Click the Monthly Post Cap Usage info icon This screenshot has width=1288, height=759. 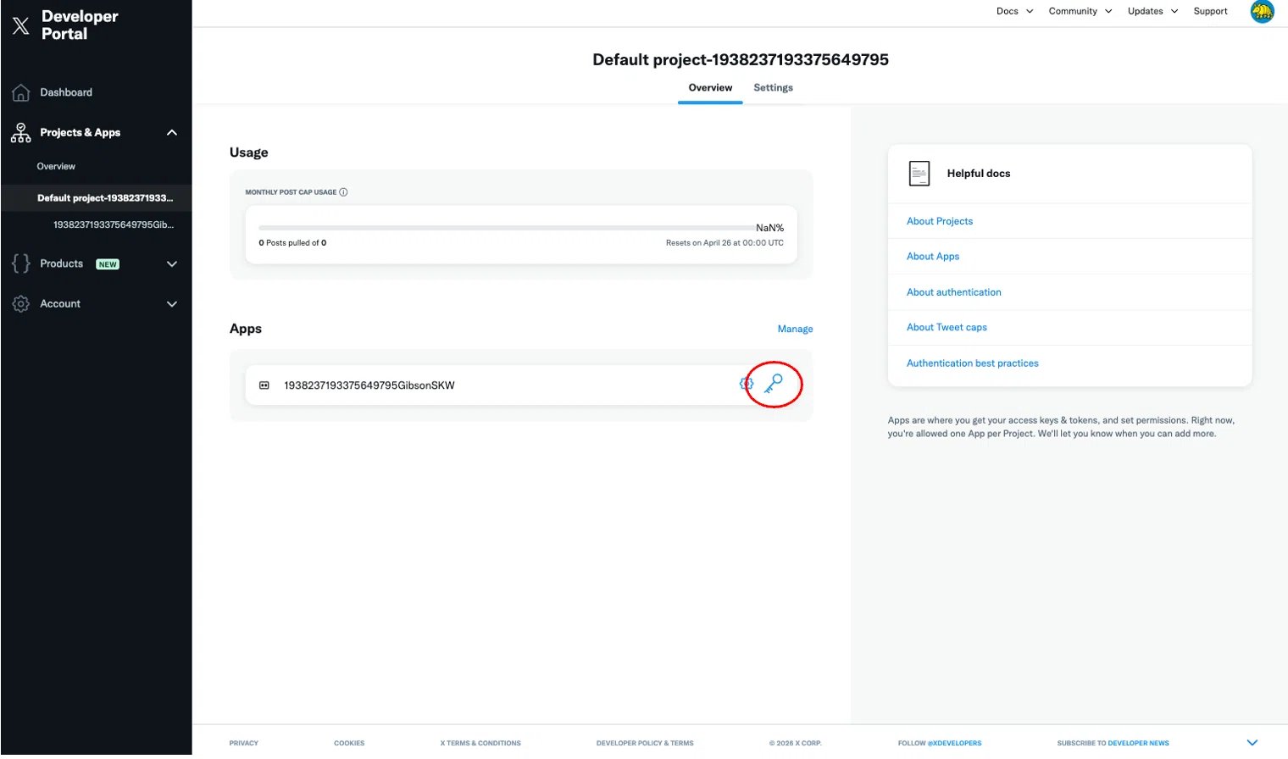coord(343,192)
